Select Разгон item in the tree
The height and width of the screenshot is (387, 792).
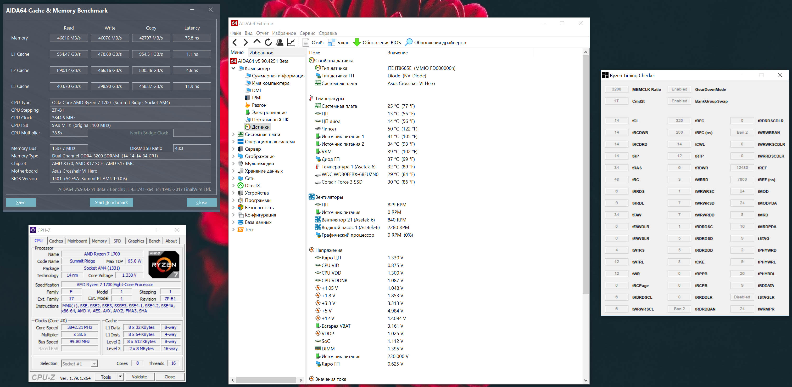click(259, 105)
